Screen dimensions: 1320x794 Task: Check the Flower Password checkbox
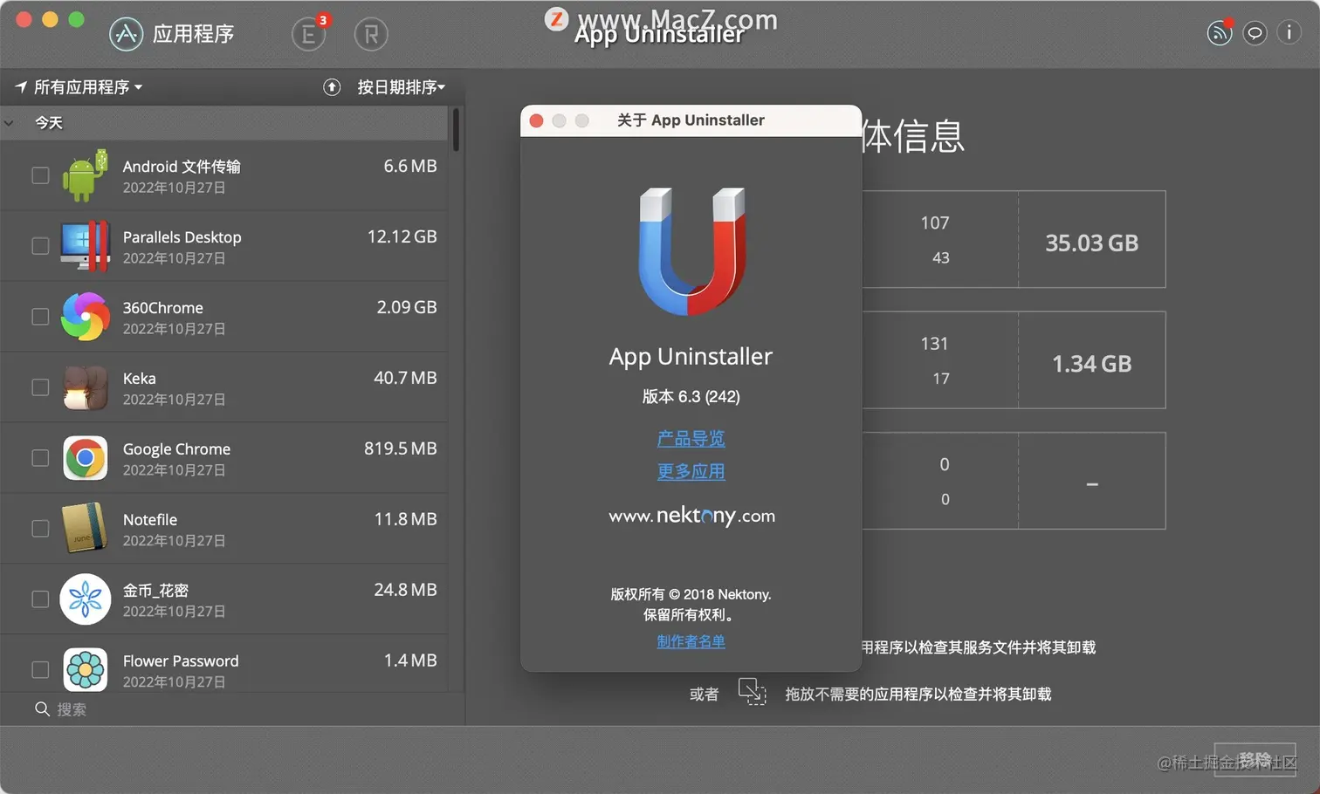coord(40,670)
